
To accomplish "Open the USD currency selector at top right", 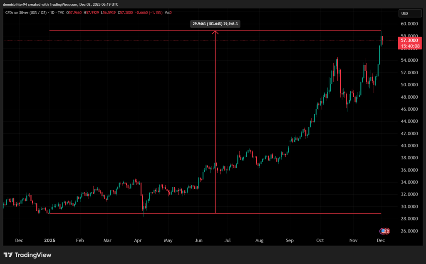I will 410,13.
